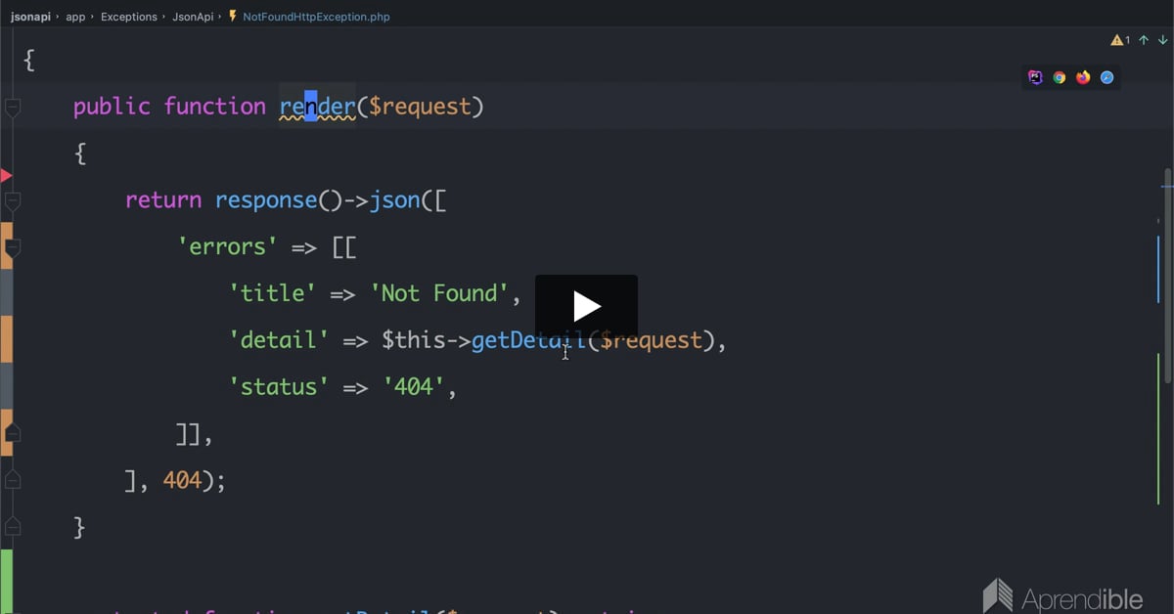The height and width of the screenshot is (614, 1174).
Task: Fold the return response block via gutter marker
Action: click(x=13, y=201)
